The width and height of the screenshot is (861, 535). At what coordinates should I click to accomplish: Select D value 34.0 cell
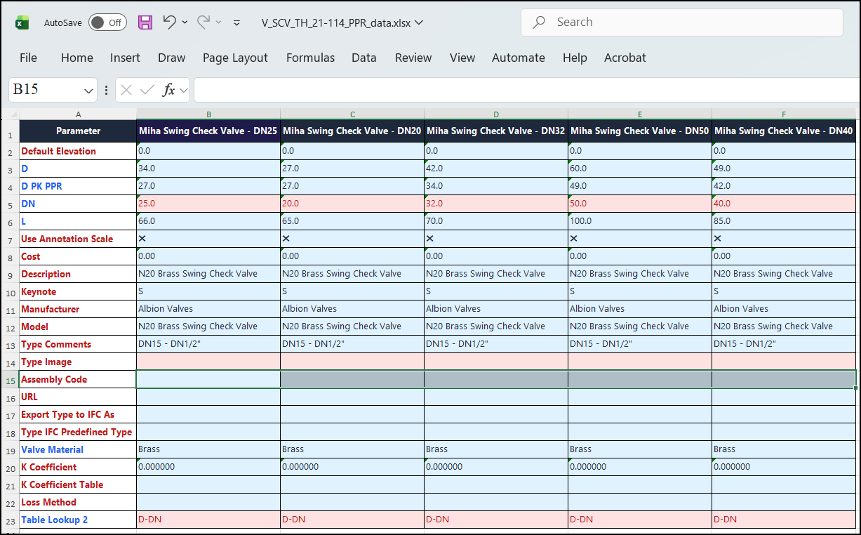208,169
